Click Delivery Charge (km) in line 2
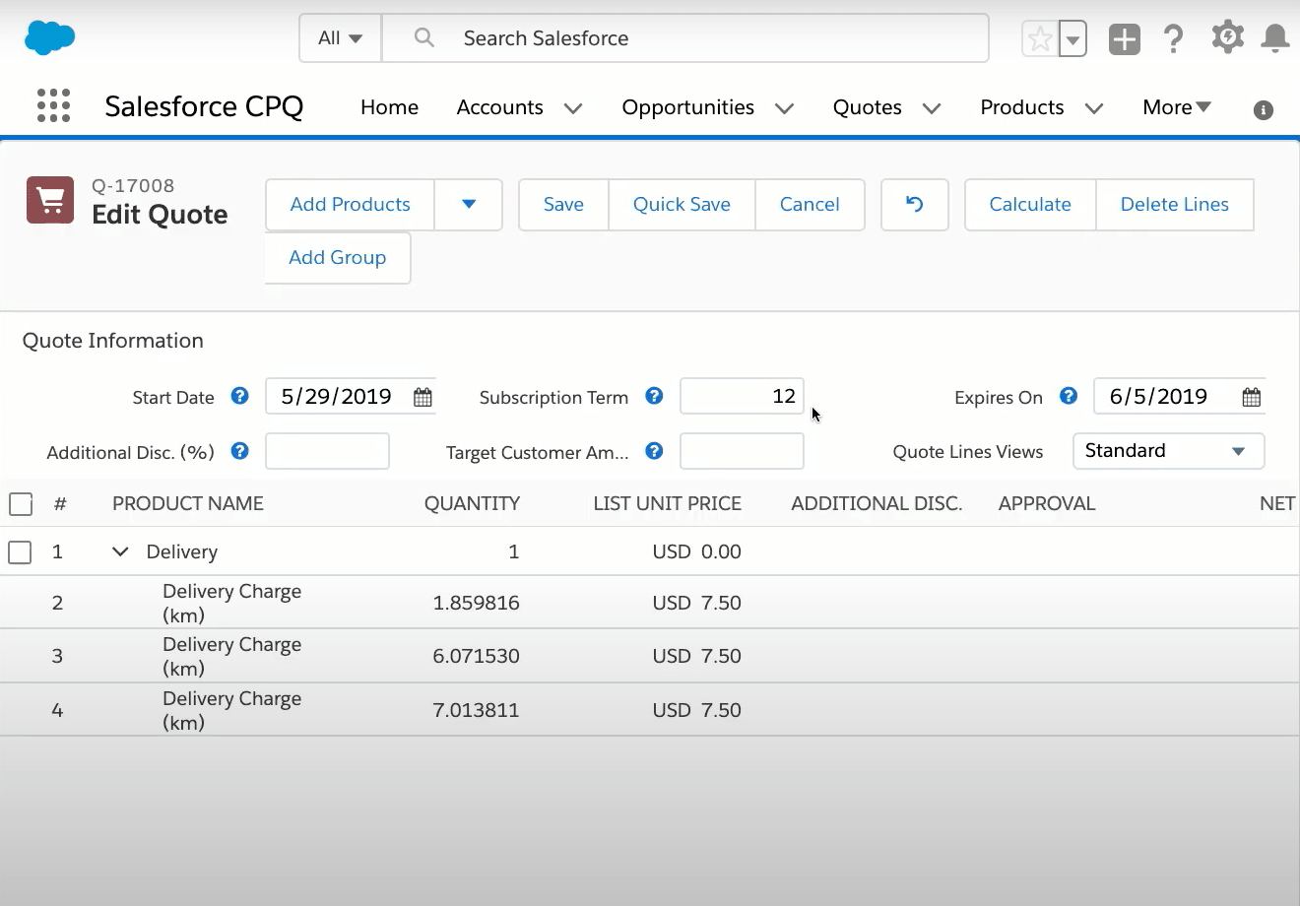 pos(232,603)
